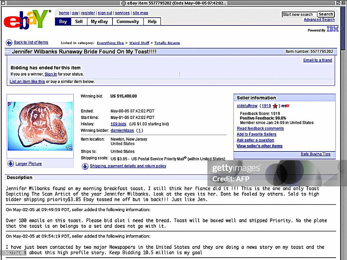Open the Help tab
This screenshot has height=260, width=347.
pos(152,21)
